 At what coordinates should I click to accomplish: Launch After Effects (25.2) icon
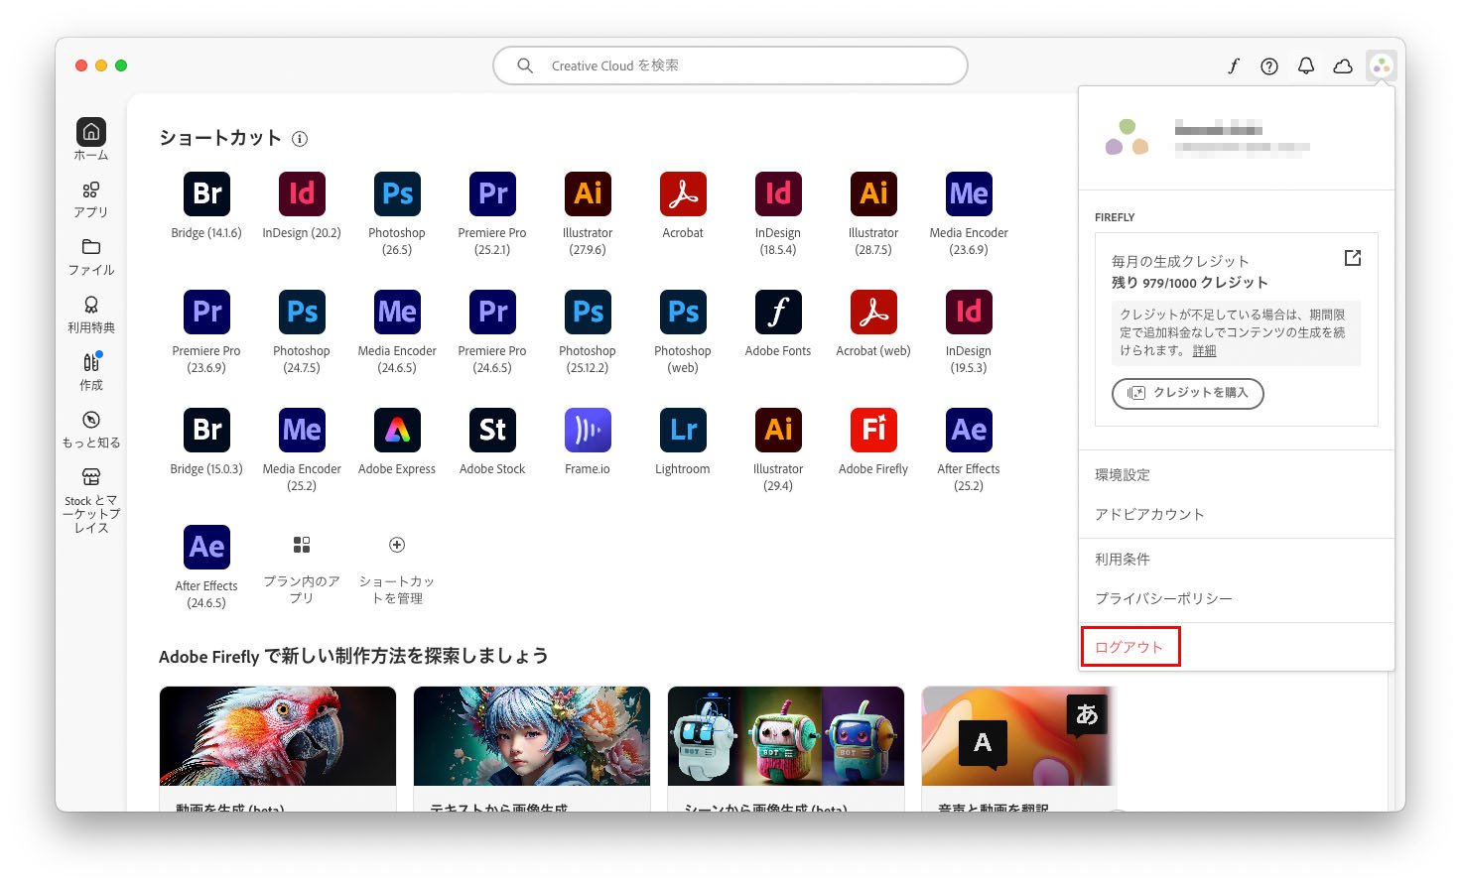click(x=969, y=430)
